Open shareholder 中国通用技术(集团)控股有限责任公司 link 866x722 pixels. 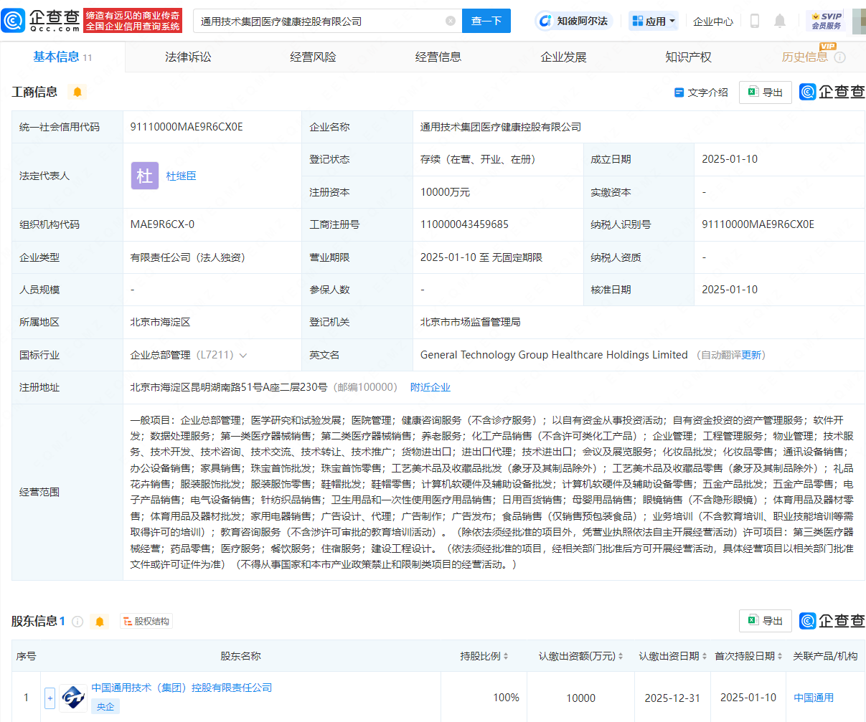[x=182, y=688]
